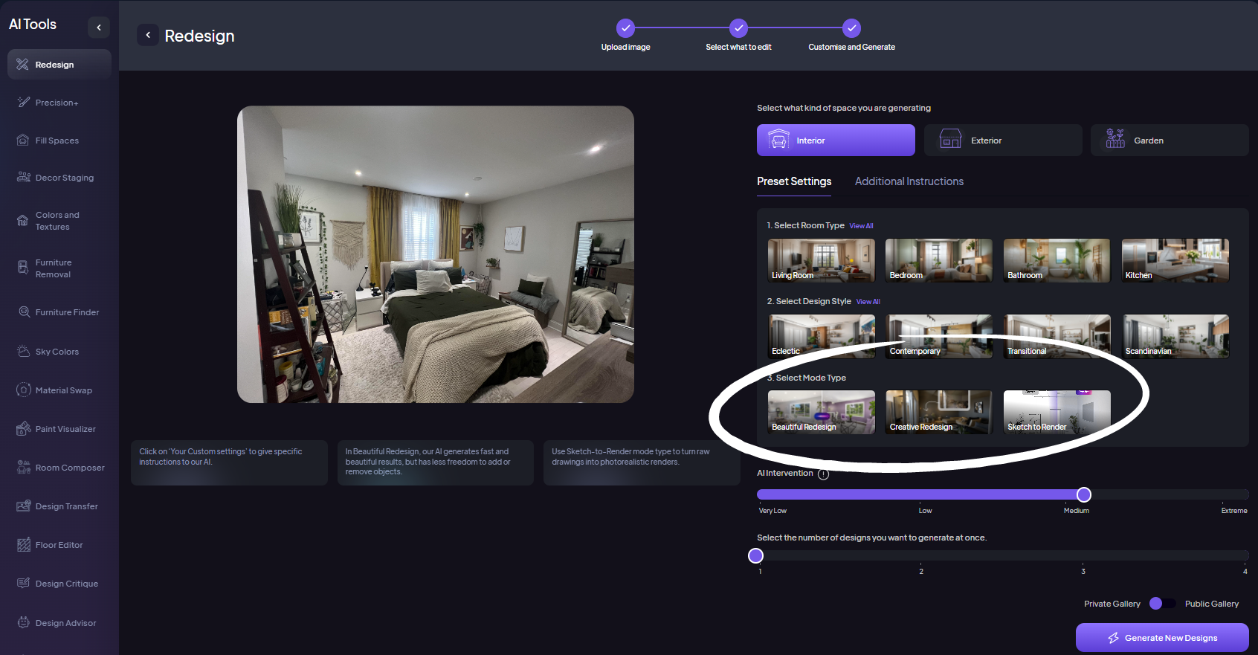Toggle the Private/Public Gallery switch

tap(1162, 604)
